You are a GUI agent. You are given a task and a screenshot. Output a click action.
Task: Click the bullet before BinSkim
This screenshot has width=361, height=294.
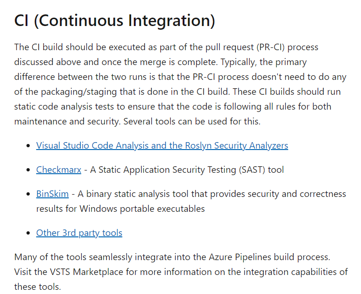coord(28,194)
